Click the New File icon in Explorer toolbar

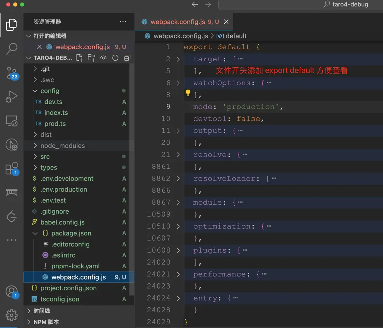(80, 58)
